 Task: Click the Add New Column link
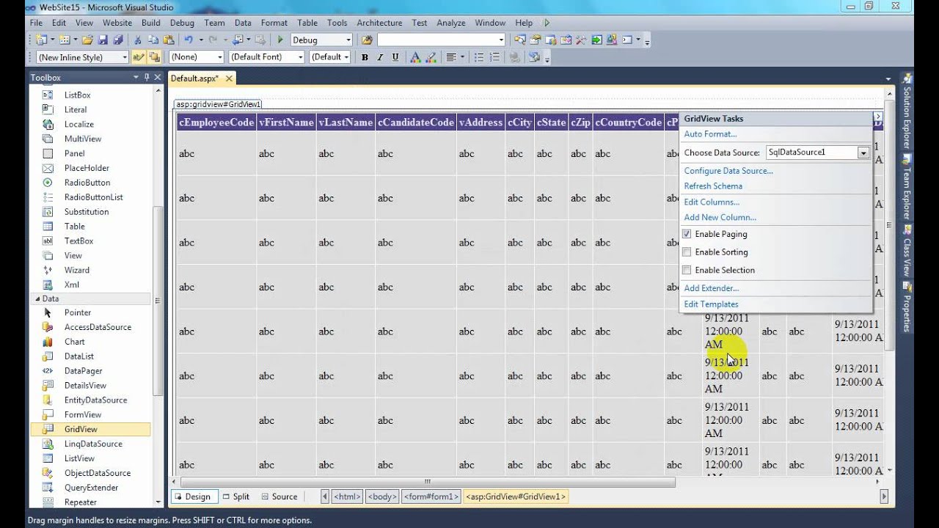pos(720,217)
